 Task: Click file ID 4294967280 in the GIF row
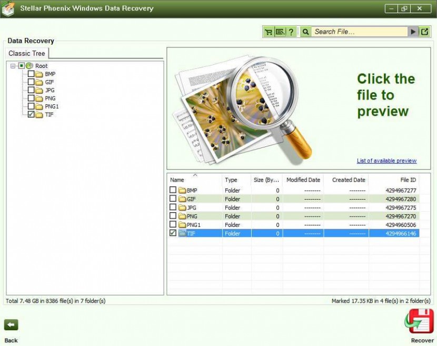click(x=401, y=199)
